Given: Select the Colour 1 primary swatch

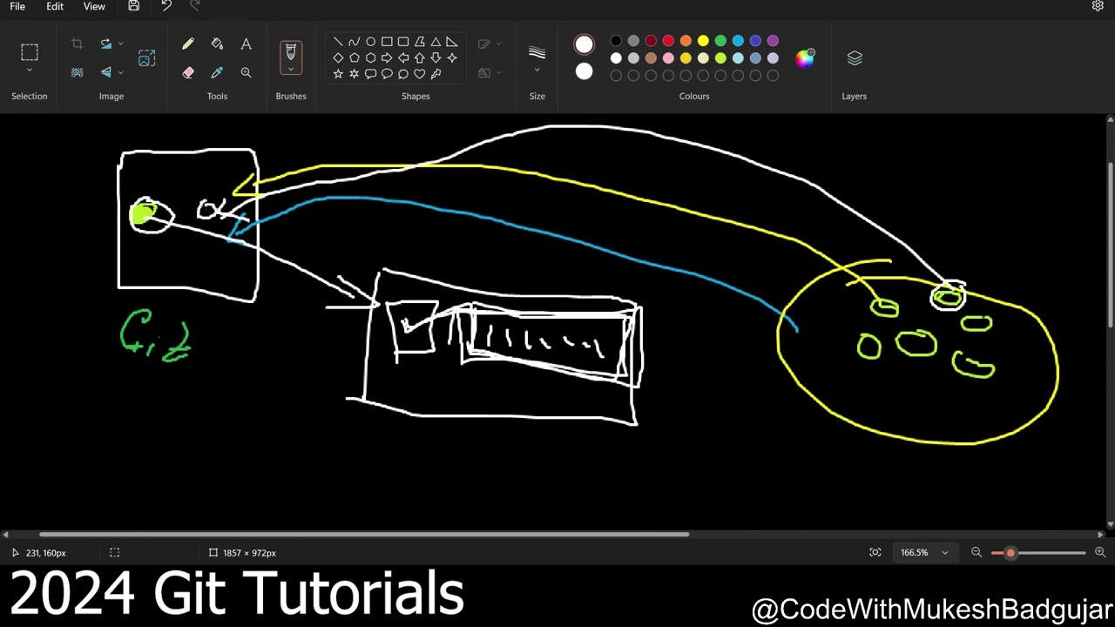Looking at the screenshot, I should pyautogui.click(x=584, y=44).
